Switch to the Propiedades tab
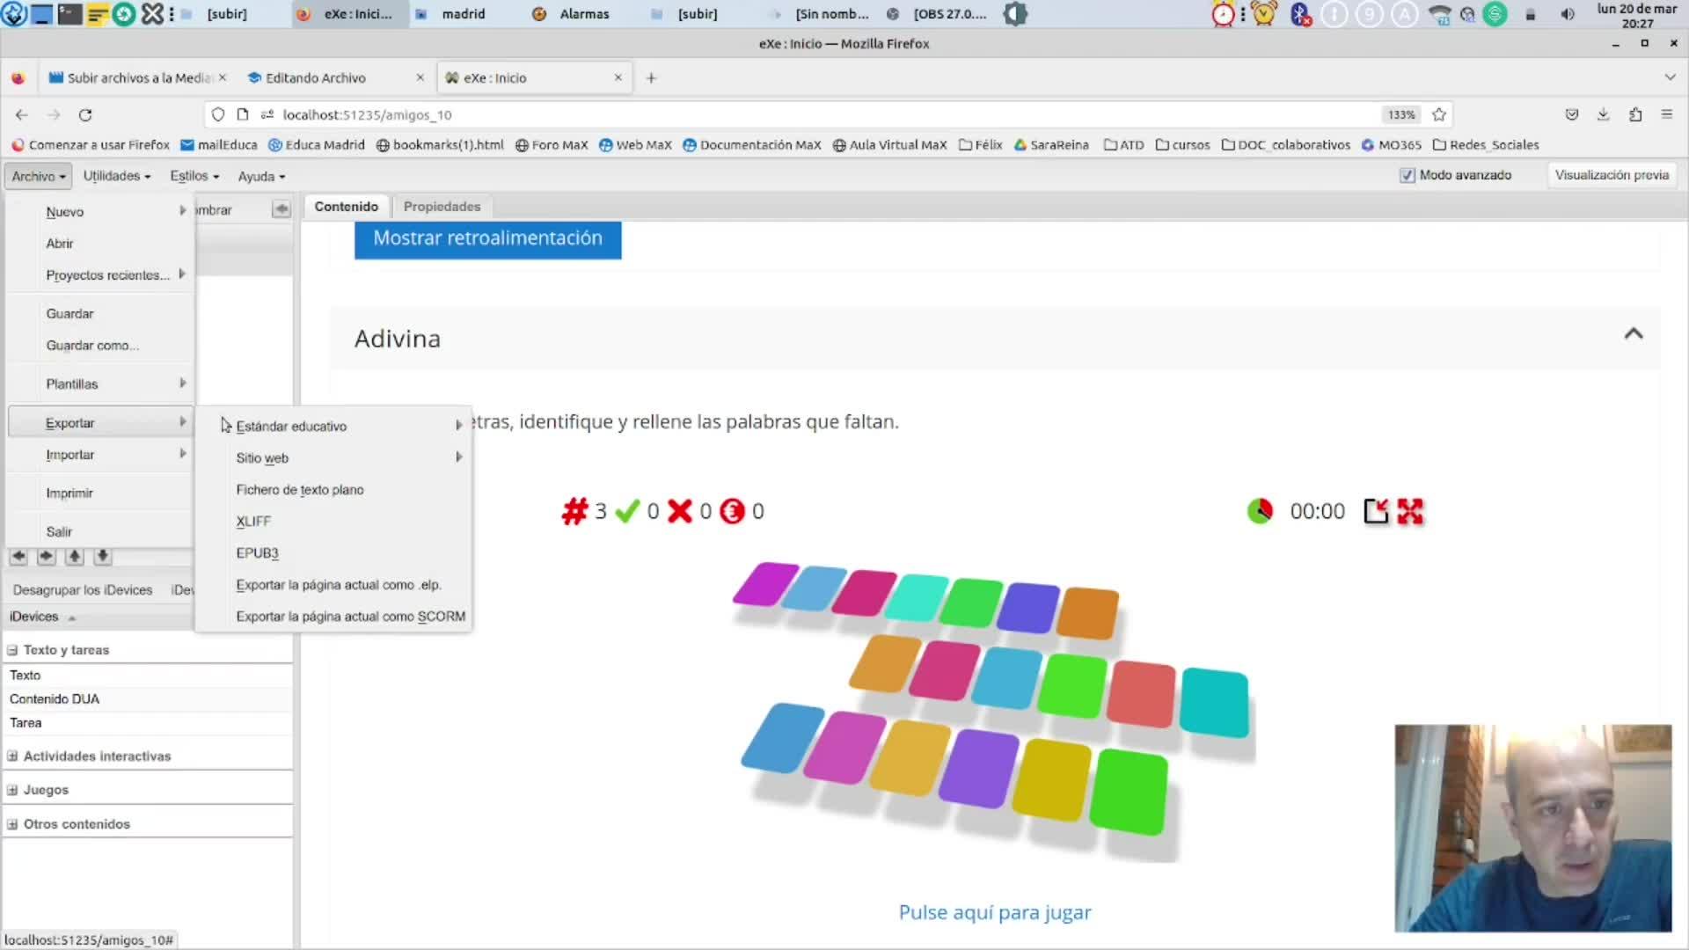The width and height of the screenshot is (1689, 950). coord(442,206)
